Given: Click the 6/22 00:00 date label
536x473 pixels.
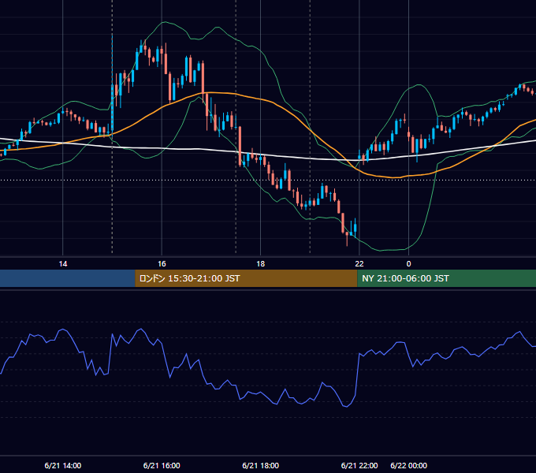Looking at the screenshot, I should [409, 465].
